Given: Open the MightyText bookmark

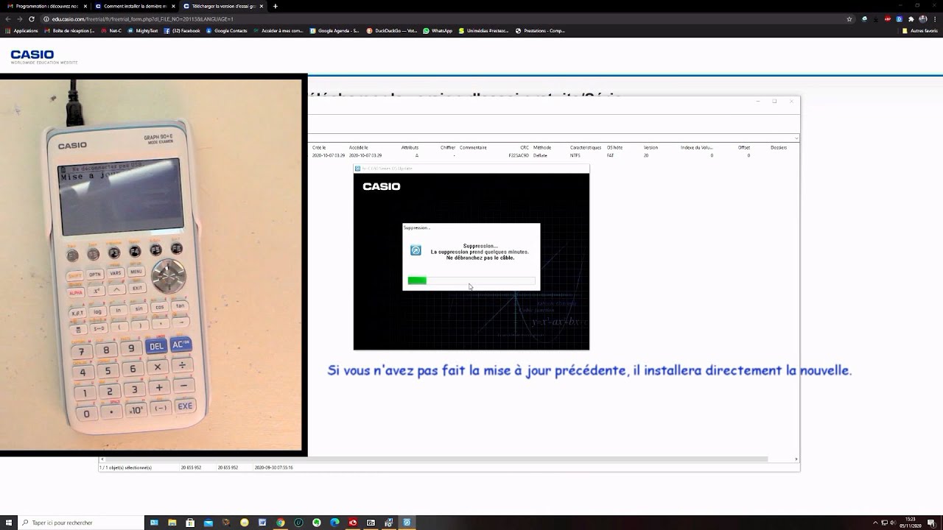Looking at the screenshot, I should click(x=143, y=31).
